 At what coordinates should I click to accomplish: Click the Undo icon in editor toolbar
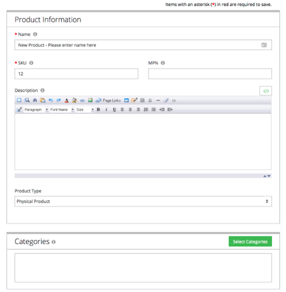coord(51,100)
